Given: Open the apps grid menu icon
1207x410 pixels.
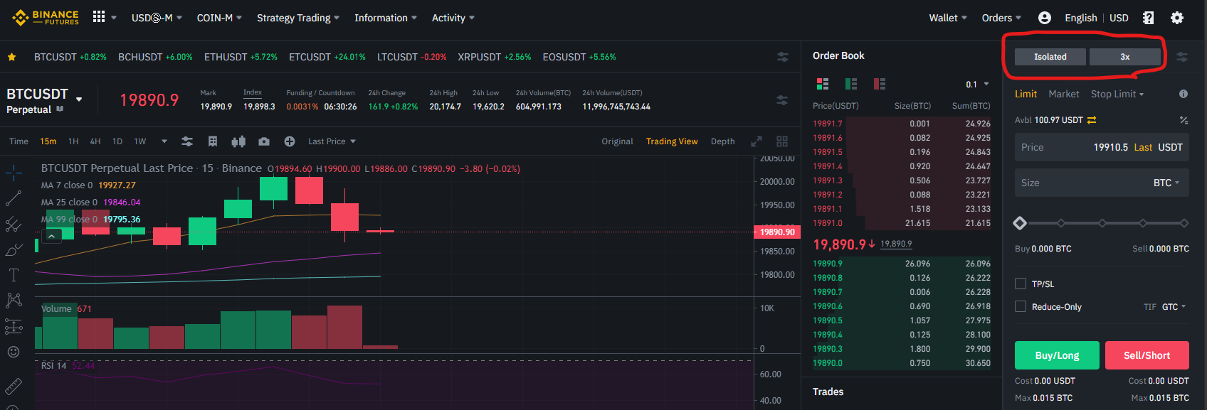Looking at the screenshot, I should point(99,16).
